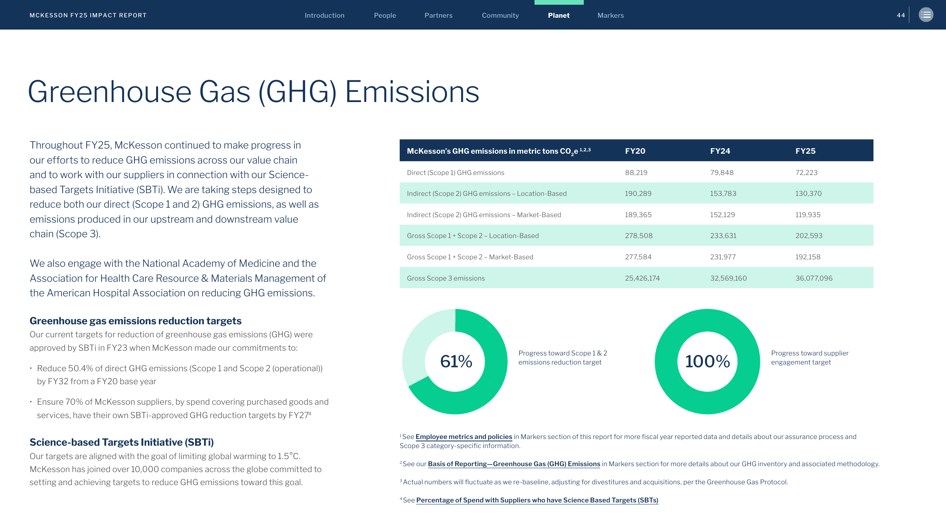
Task: Select the Gross Scope 3 emissions row label
Action: pos(446,278)
